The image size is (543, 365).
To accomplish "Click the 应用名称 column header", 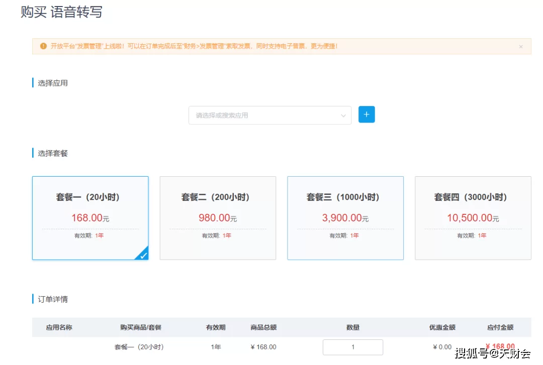I will tap(59, 327).
